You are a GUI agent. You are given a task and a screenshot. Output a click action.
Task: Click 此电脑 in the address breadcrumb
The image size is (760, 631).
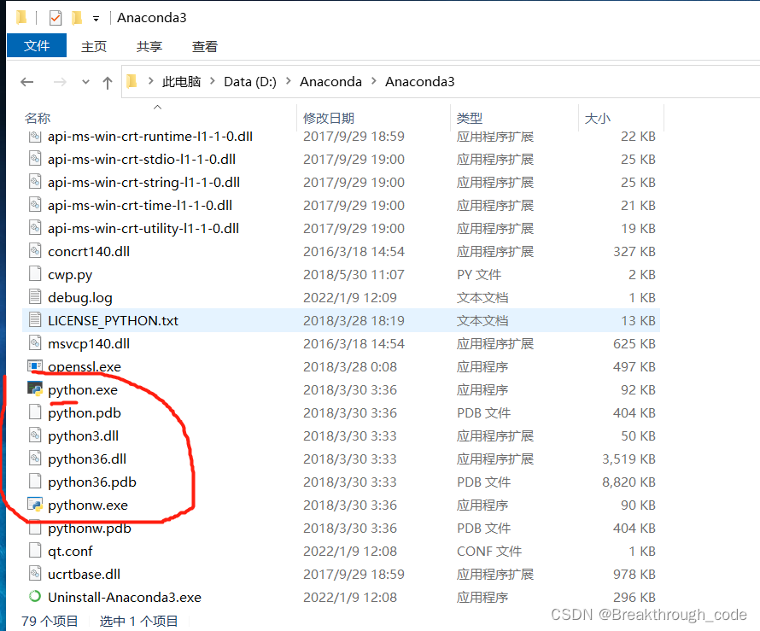tap(181, 81)
